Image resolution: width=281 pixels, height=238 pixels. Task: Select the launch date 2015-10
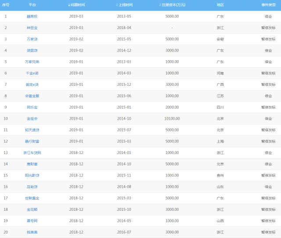(124, 209)
